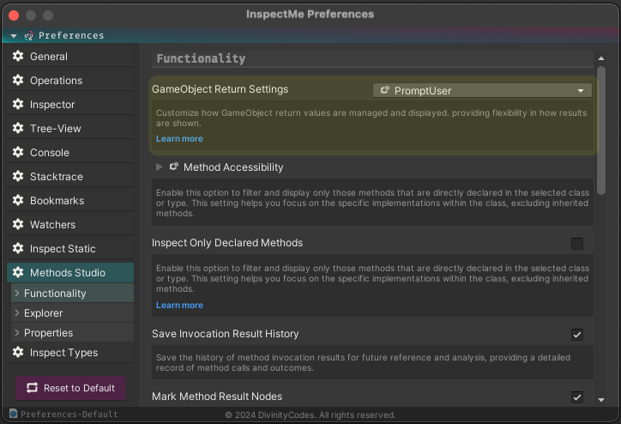
Task: Toggle Mark Method Result Nodes checkbox
Action: pyautogui.click(x=577, y=397)
